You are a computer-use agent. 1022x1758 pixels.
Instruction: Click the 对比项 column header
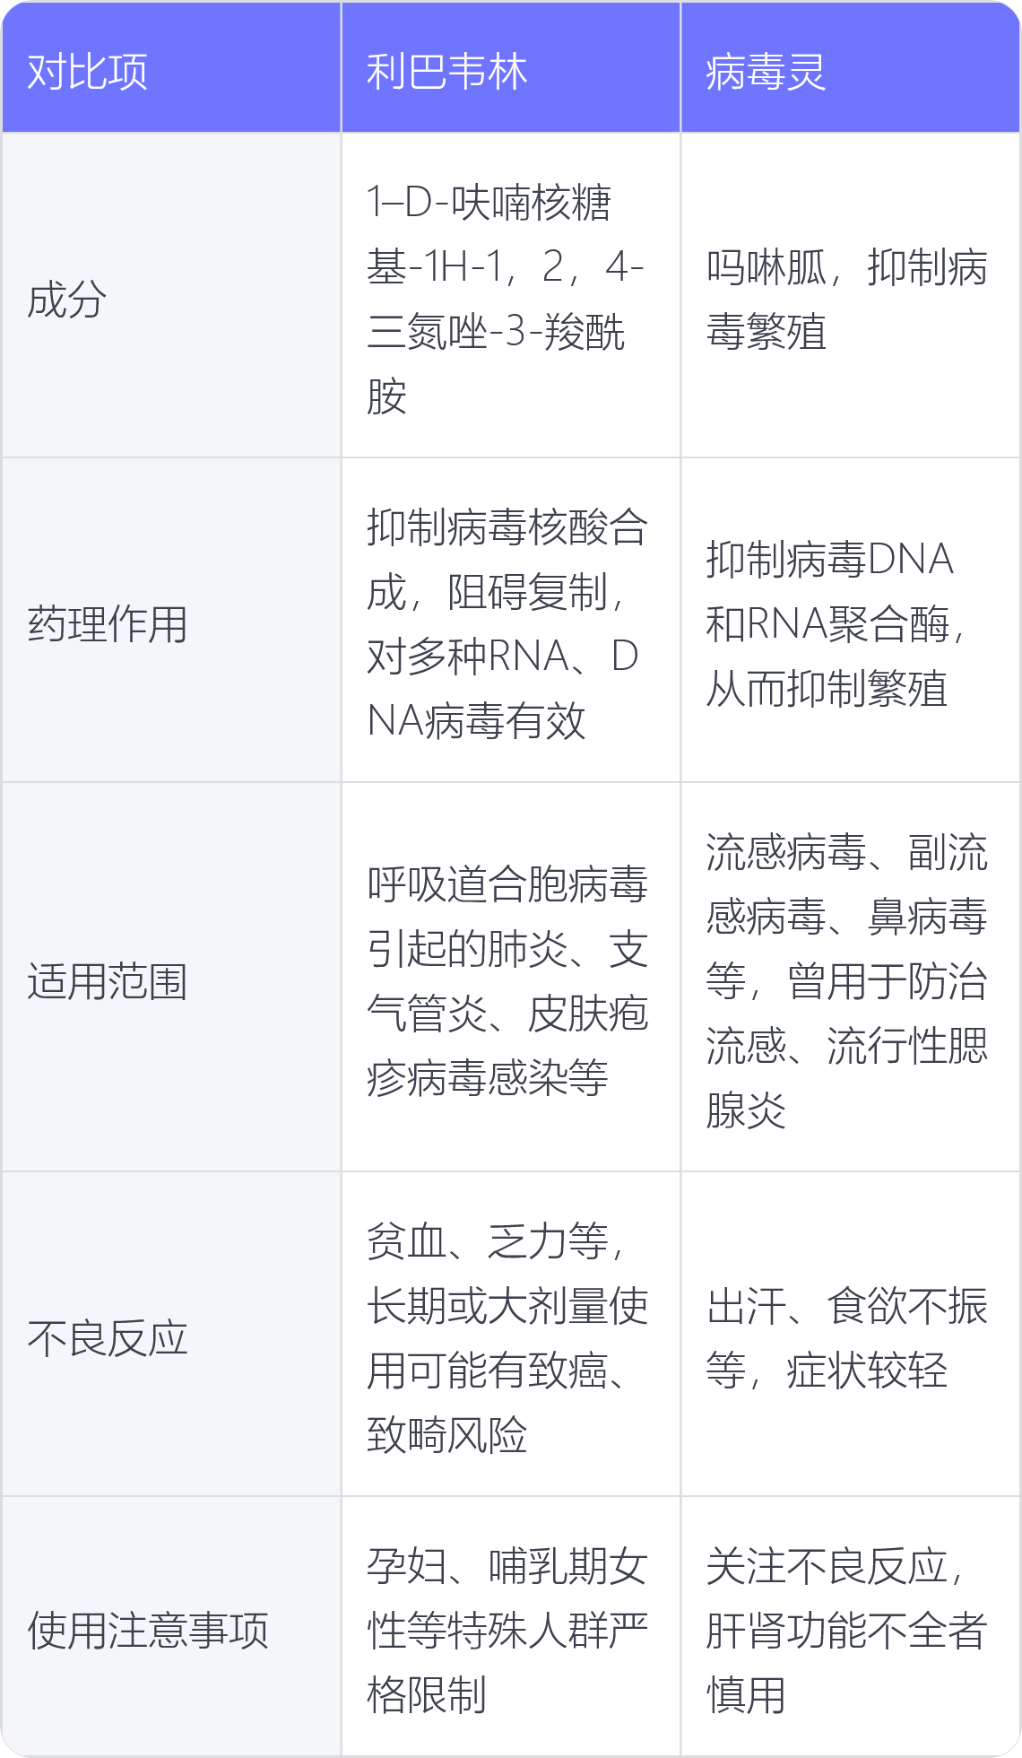click(87, 72)
